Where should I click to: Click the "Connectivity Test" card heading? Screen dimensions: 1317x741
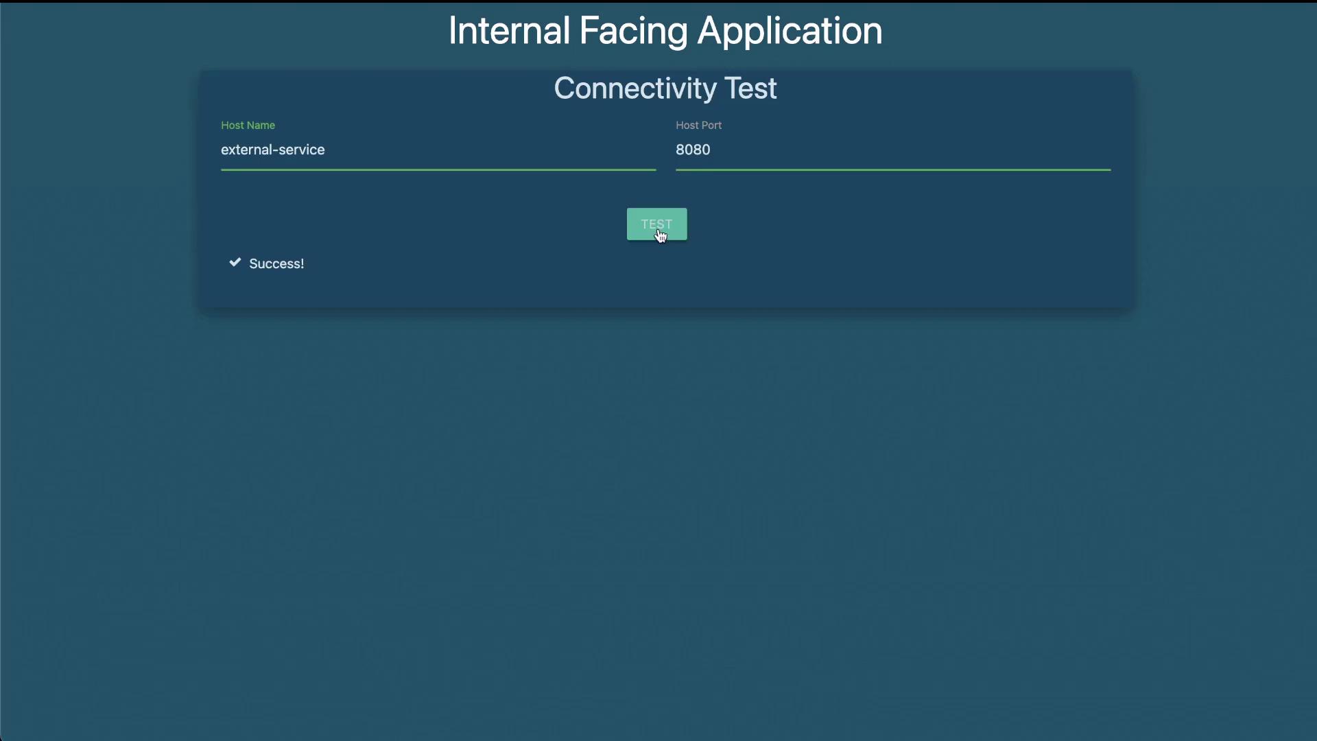pyautogui.click(x=665, y=89)
